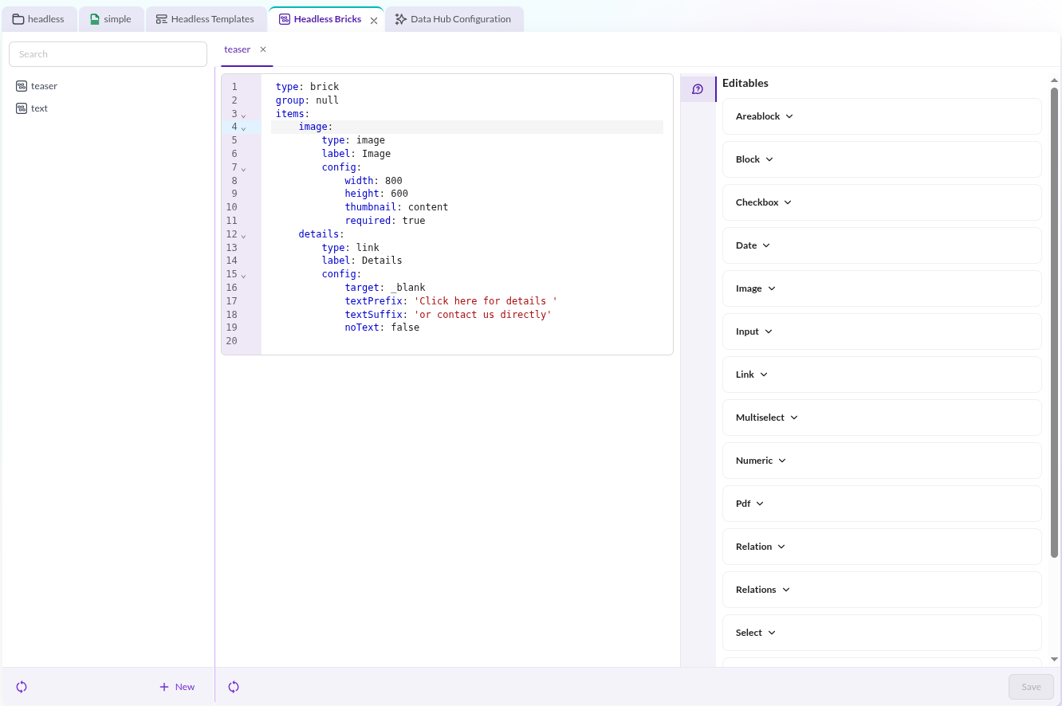
Task: Expand the Numeric editable
Action: pyautogui.click(x=882, y=461)
